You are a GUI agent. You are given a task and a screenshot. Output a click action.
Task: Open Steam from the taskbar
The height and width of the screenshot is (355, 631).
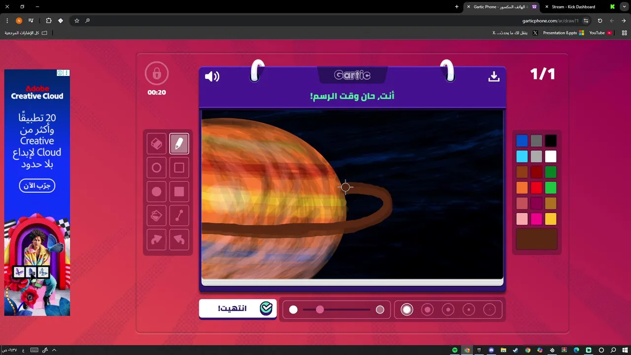pyautogui.click(x=516, y=350)
